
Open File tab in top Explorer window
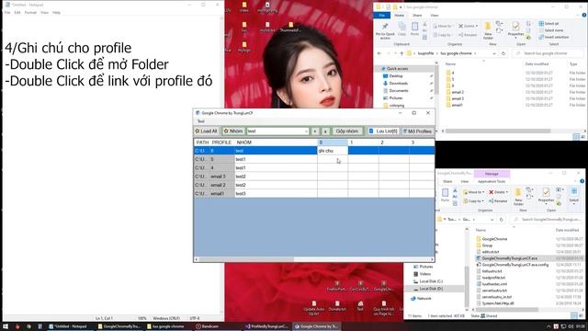tap(382, 15)
